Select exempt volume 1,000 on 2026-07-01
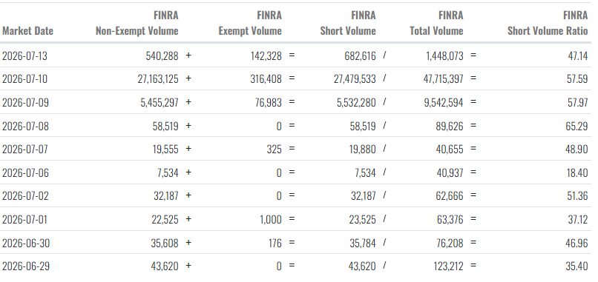The image size is (598, 282). click(271, 220)
